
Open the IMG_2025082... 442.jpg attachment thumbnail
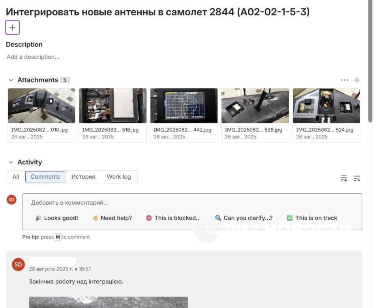184,105
